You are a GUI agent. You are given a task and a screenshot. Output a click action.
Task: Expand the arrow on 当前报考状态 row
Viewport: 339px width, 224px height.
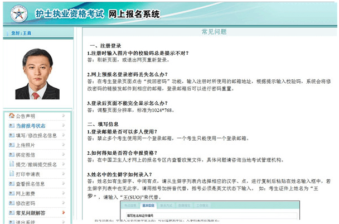(64, 125)
